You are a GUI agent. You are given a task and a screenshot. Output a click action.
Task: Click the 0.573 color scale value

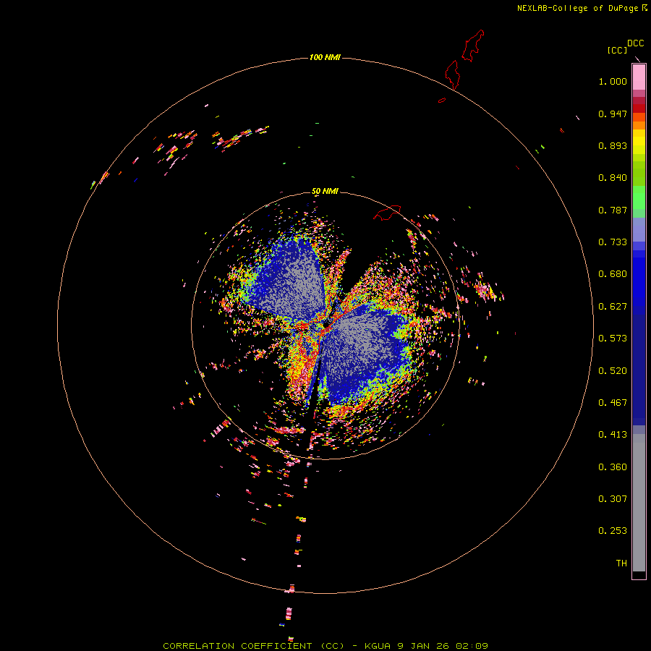click(613, 339)
